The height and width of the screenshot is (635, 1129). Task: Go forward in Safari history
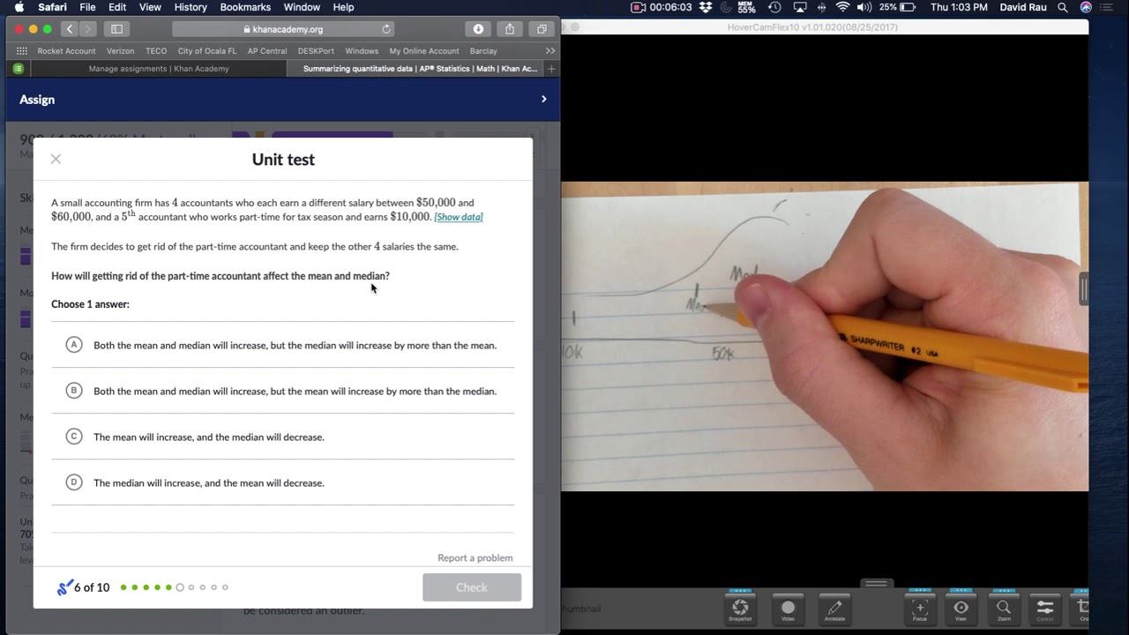(x=89, y=29)
